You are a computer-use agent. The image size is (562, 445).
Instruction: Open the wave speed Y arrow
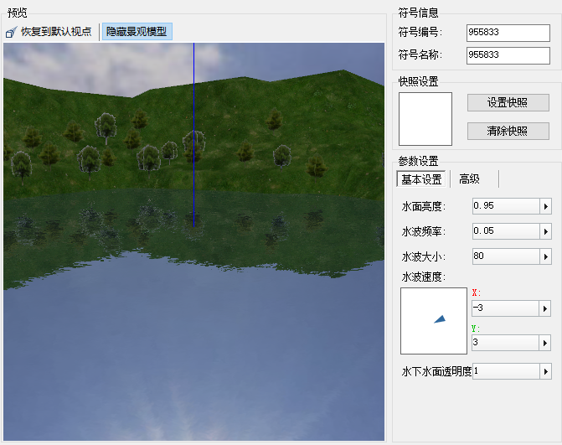click(x=544, y=343)
